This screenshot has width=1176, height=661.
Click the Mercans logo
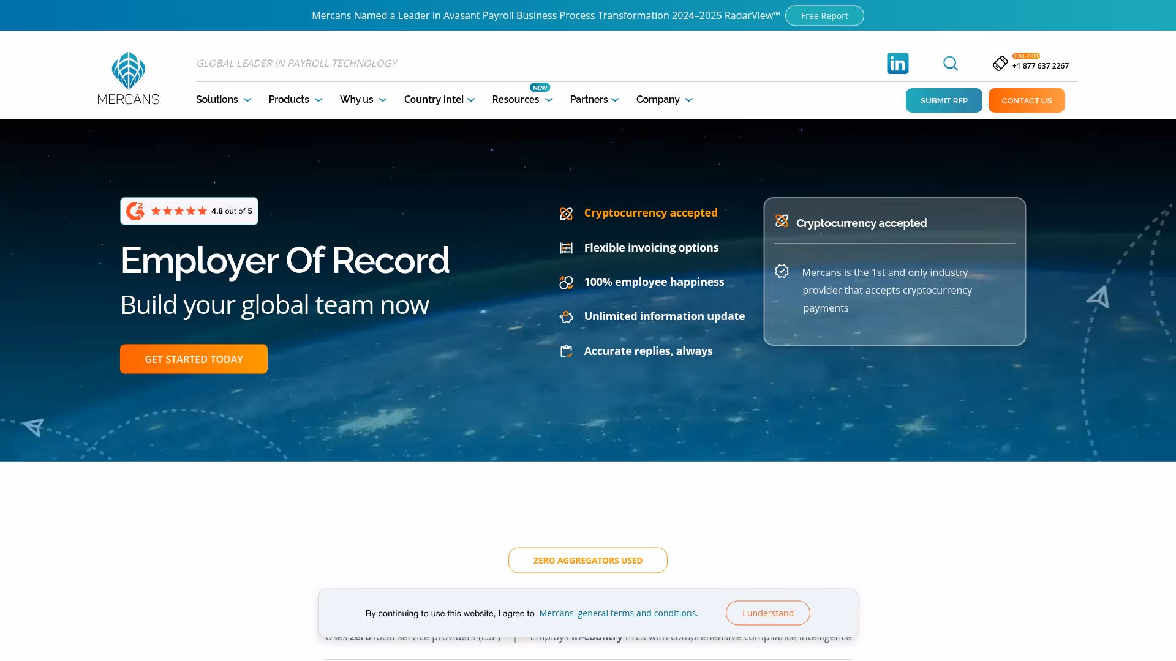128,78
